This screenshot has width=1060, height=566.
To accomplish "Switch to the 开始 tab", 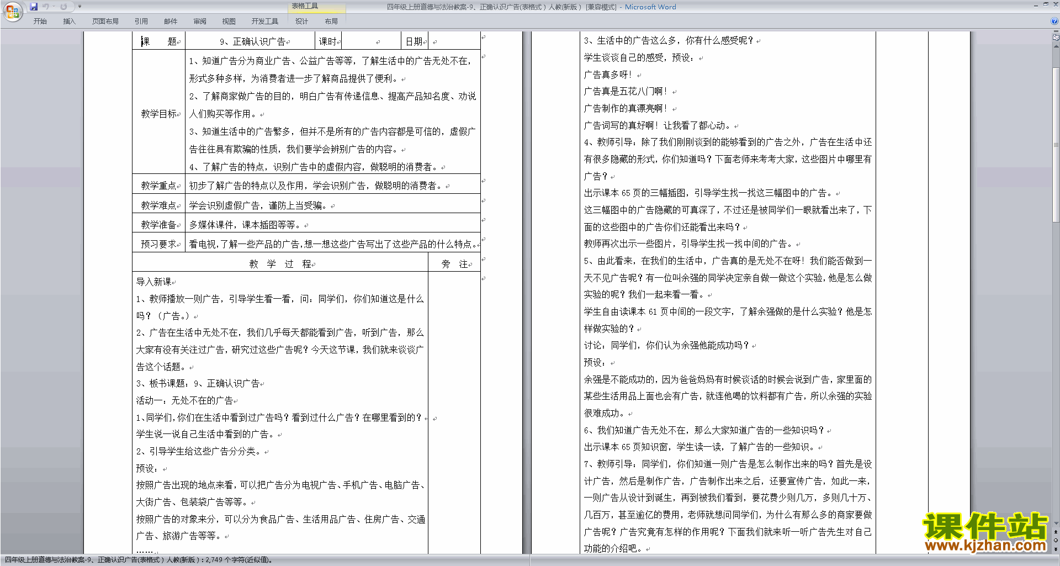I will click(x=40, y=21).
